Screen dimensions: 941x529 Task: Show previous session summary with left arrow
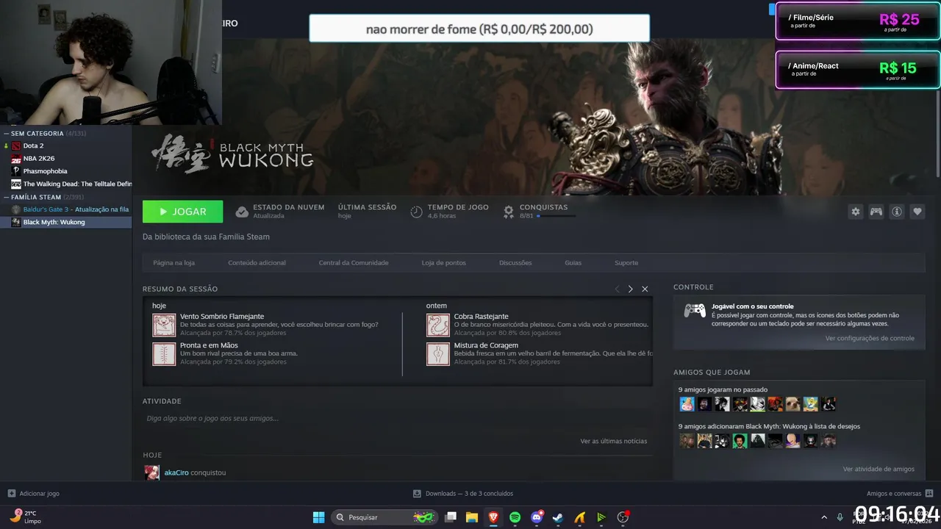[617, 289]
